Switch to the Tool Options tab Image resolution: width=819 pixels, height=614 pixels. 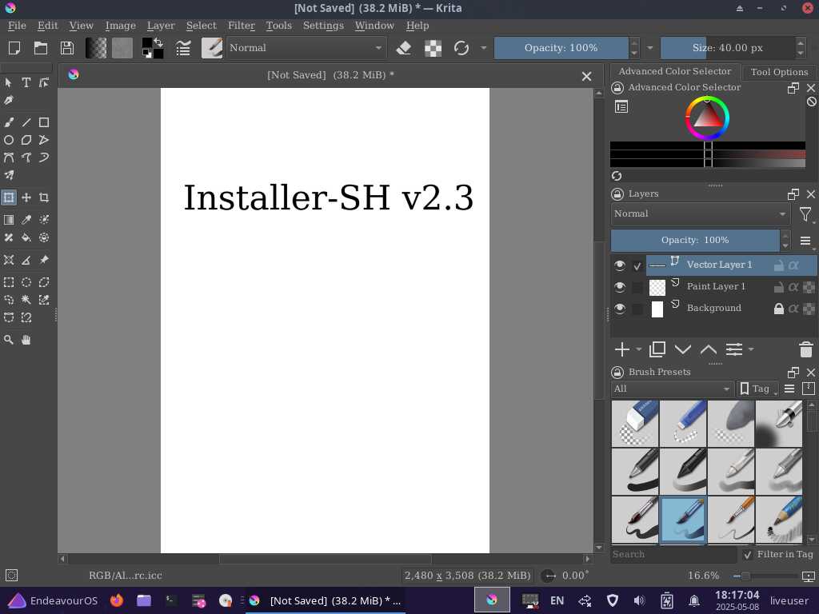click(x=779, y=71)
